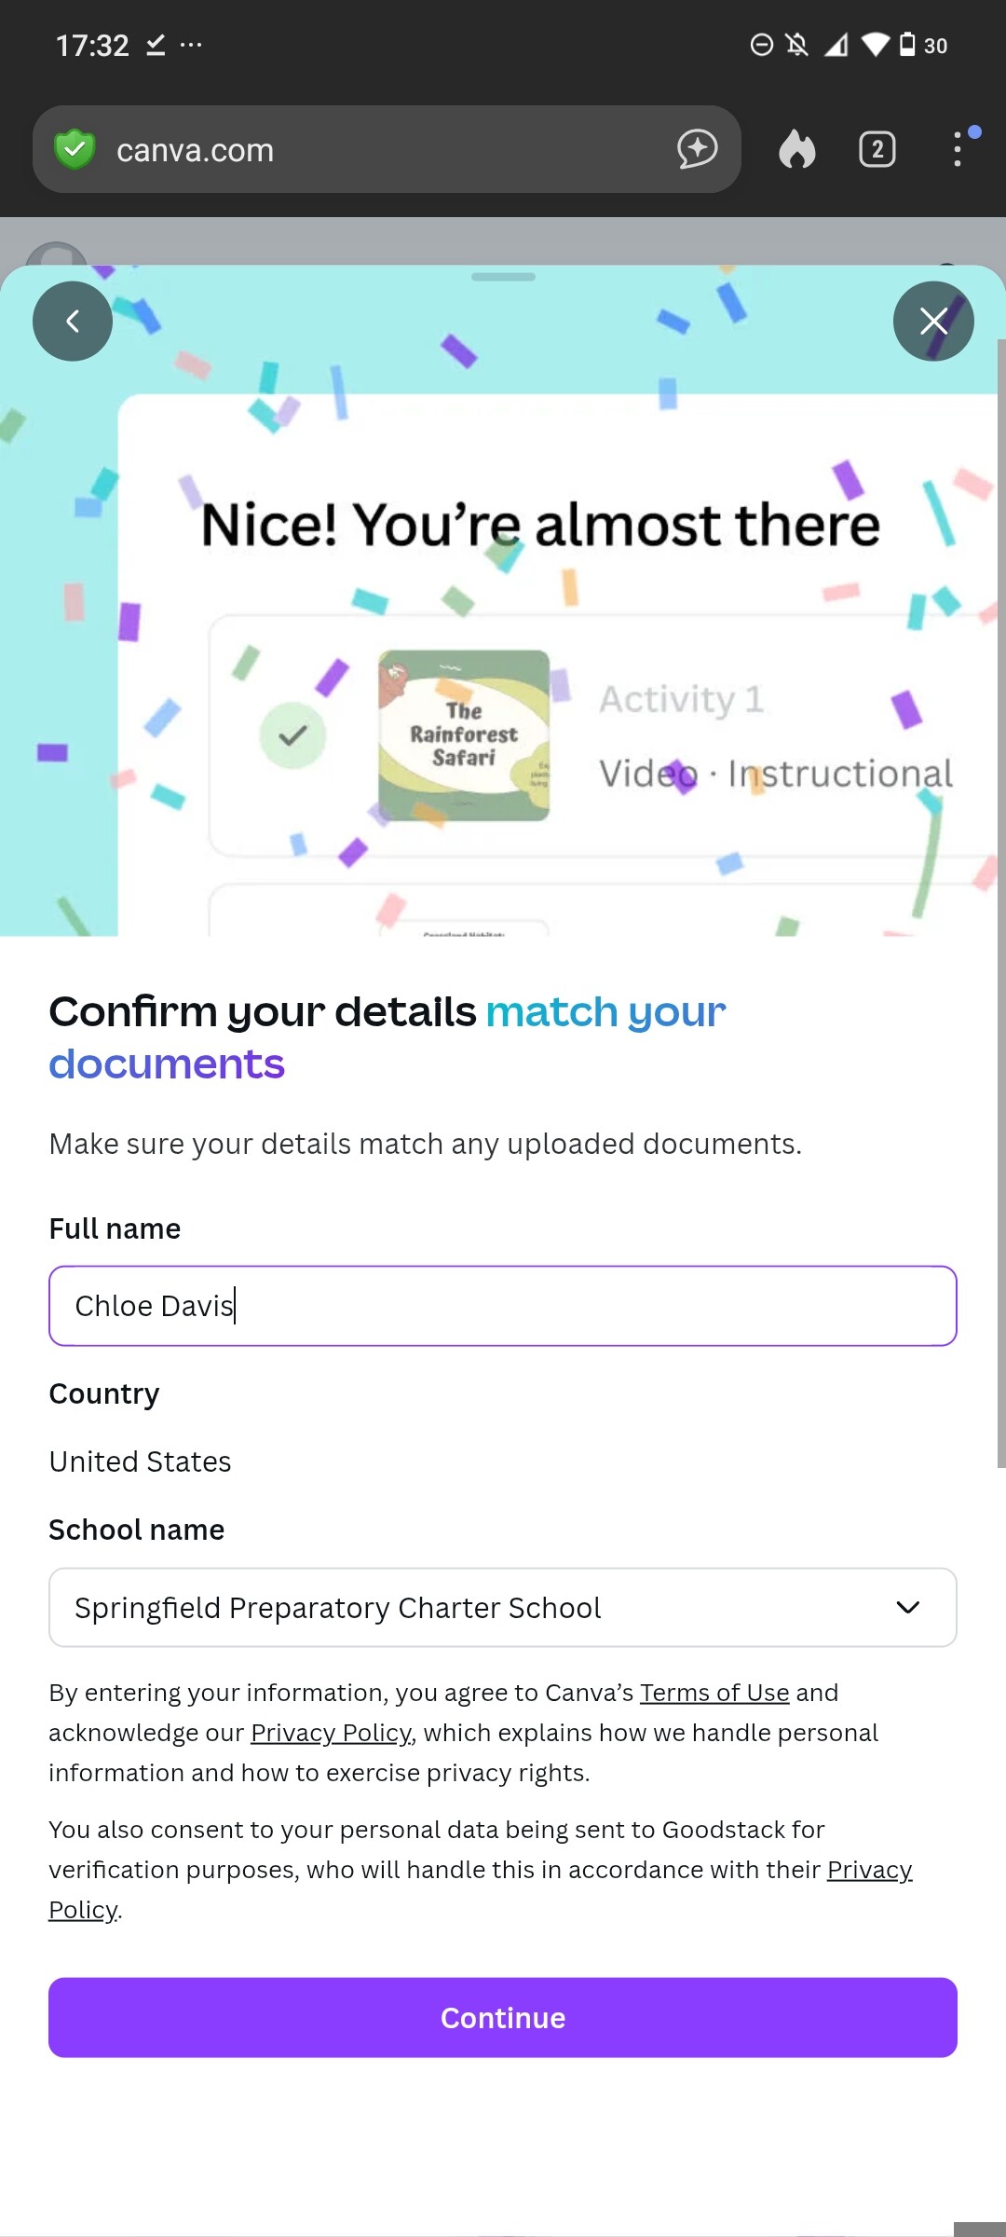Open Canva's Terms of Use

click(x=714, y=1692)
